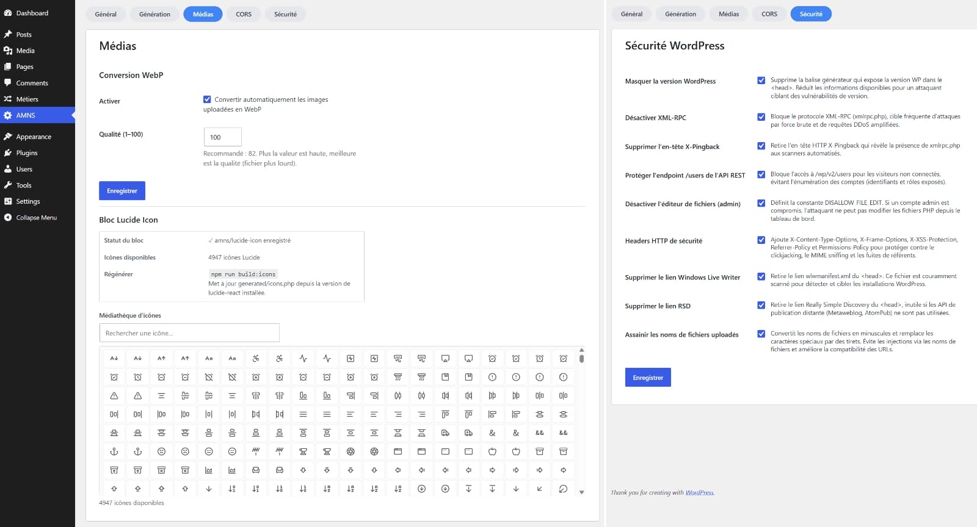977x527 pixels.
Task: Open the Dashboard menu in the sidebar
Action: tap(37, 13)
